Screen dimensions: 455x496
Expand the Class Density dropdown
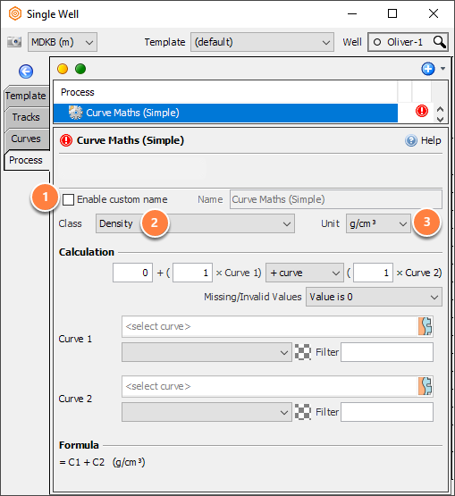(x=195, y=223)
